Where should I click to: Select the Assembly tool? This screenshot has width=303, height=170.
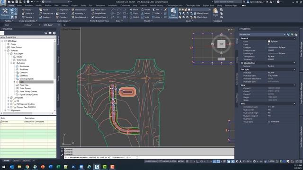click(x=78, y=14)
